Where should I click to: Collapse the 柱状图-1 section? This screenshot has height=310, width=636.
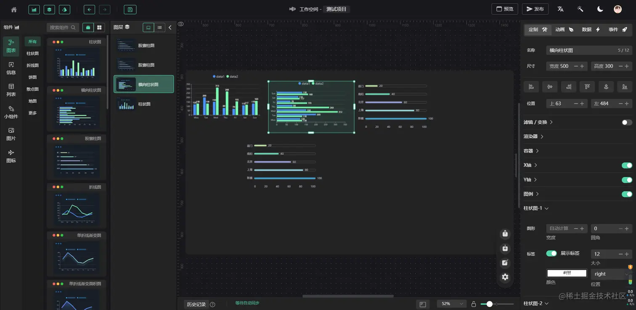click(536, 208)
